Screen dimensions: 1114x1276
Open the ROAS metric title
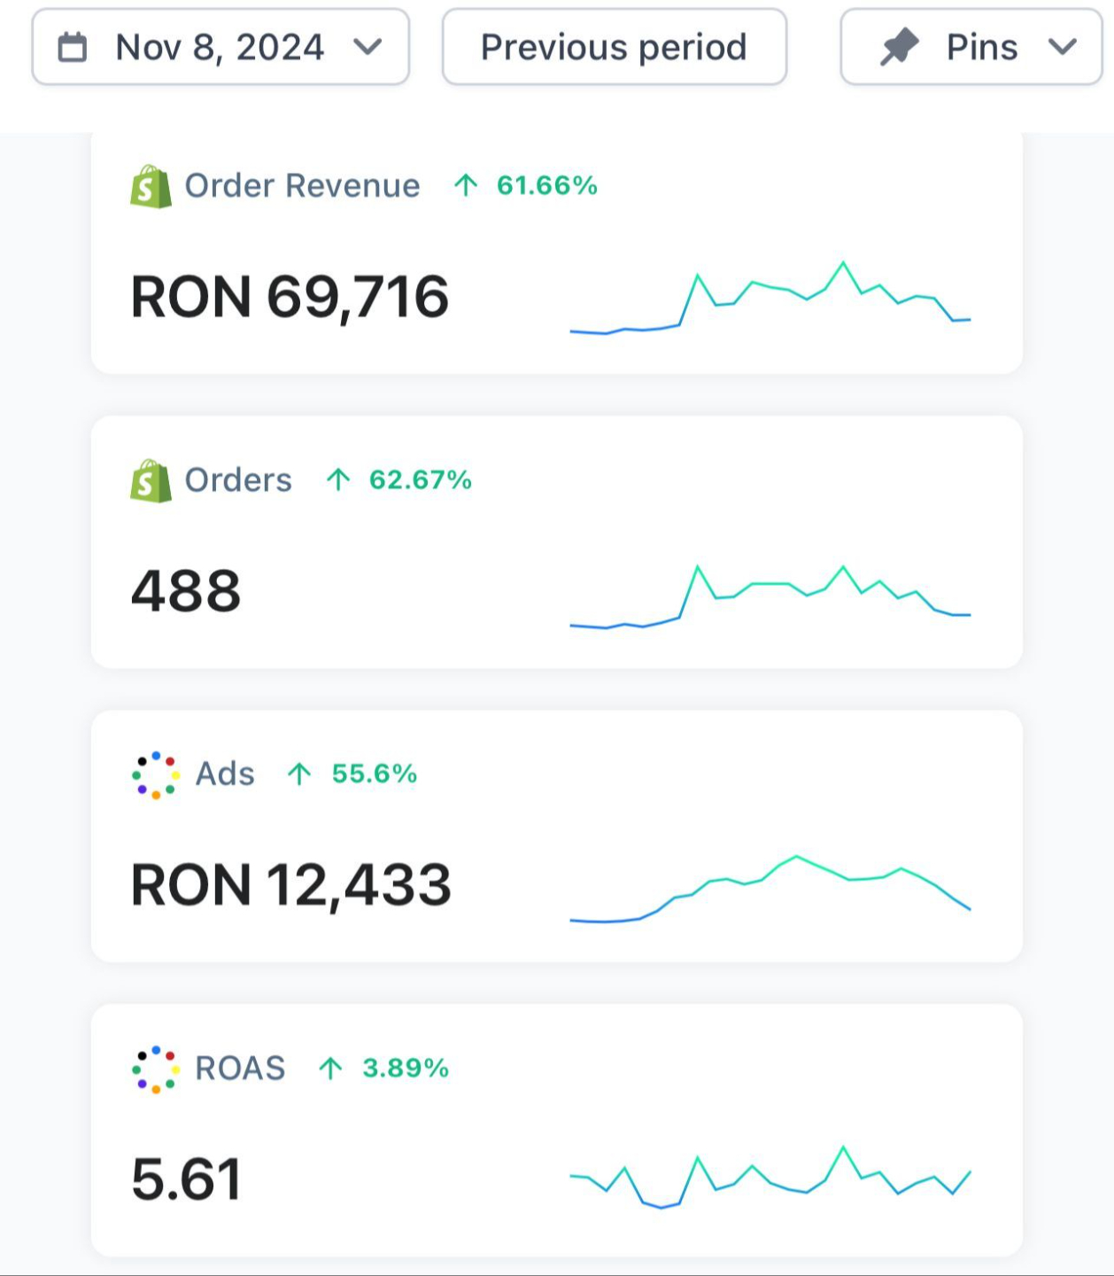tap(240, 1069)
